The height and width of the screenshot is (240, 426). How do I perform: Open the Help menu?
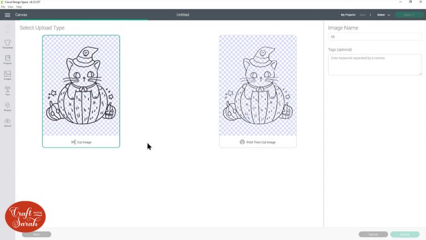[x=19, y=7]
